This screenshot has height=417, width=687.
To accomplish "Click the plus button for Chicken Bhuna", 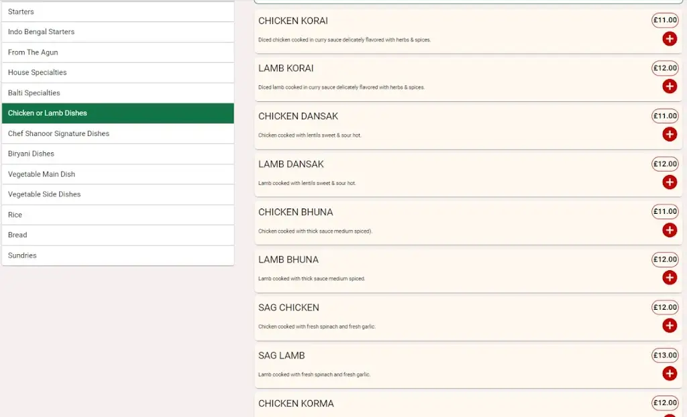I will point(669,230).
